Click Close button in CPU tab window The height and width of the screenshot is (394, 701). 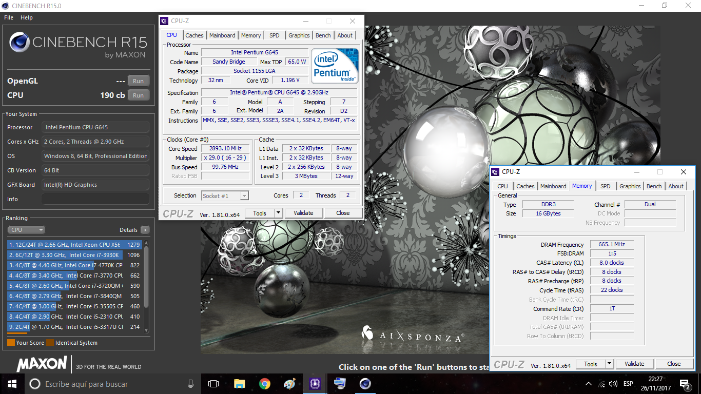pos(343,213)
